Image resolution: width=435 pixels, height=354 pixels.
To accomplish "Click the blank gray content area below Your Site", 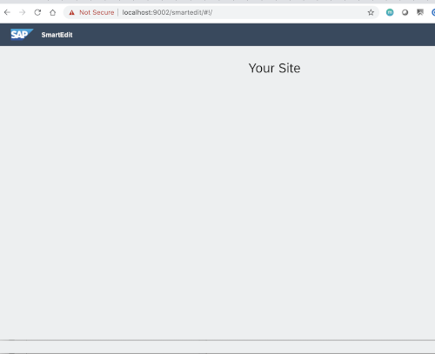I will [x=217, y=203].
